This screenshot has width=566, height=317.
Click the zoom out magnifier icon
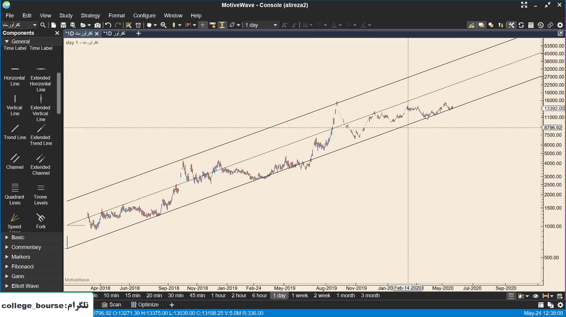(164, 25)
